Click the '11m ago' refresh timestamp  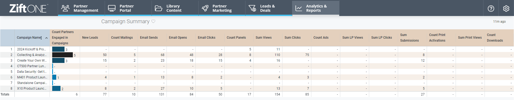click(x=499, y=22)
